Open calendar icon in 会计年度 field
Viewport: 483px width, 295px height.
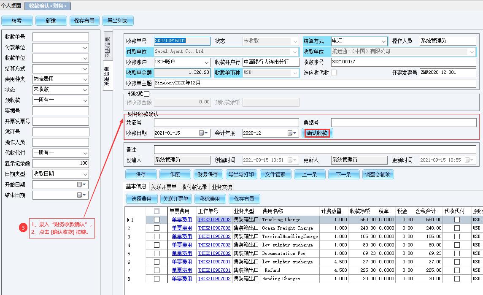291,133
